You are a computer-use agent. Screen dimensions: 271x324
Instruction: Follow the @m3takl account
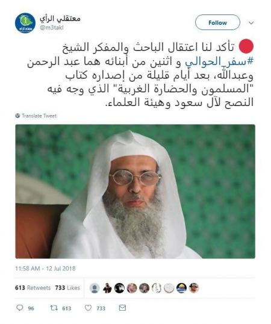tap(217, 22)
